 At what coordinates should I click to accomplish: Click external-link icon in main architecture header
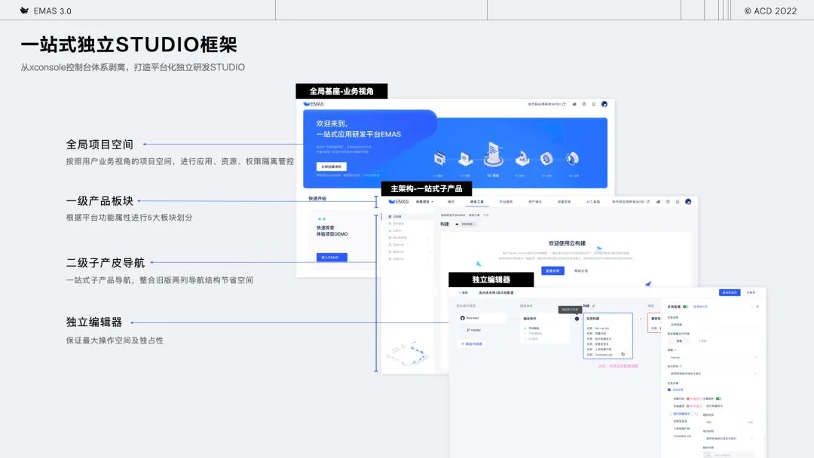648,202
